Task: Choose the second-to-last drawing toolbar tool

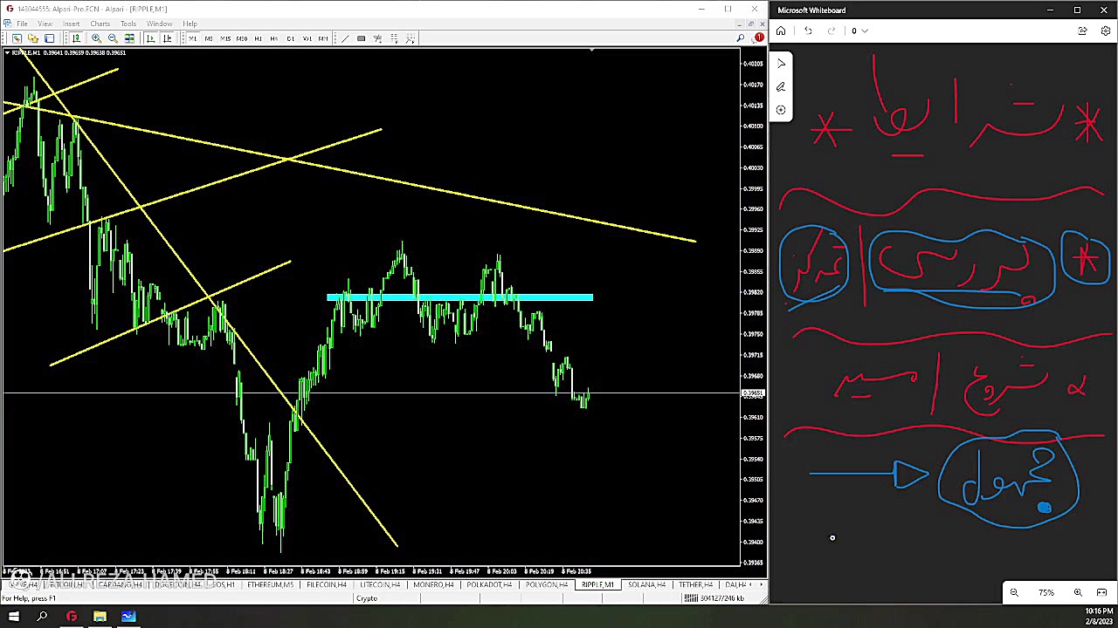Action: click(394, 38)
